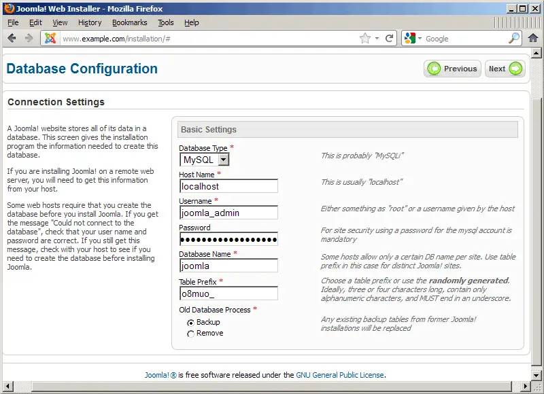Click the hint 'This is probably "MySQLi"'
The width and height of the screenshot is (544, 394).
click(x=362, y=156)
